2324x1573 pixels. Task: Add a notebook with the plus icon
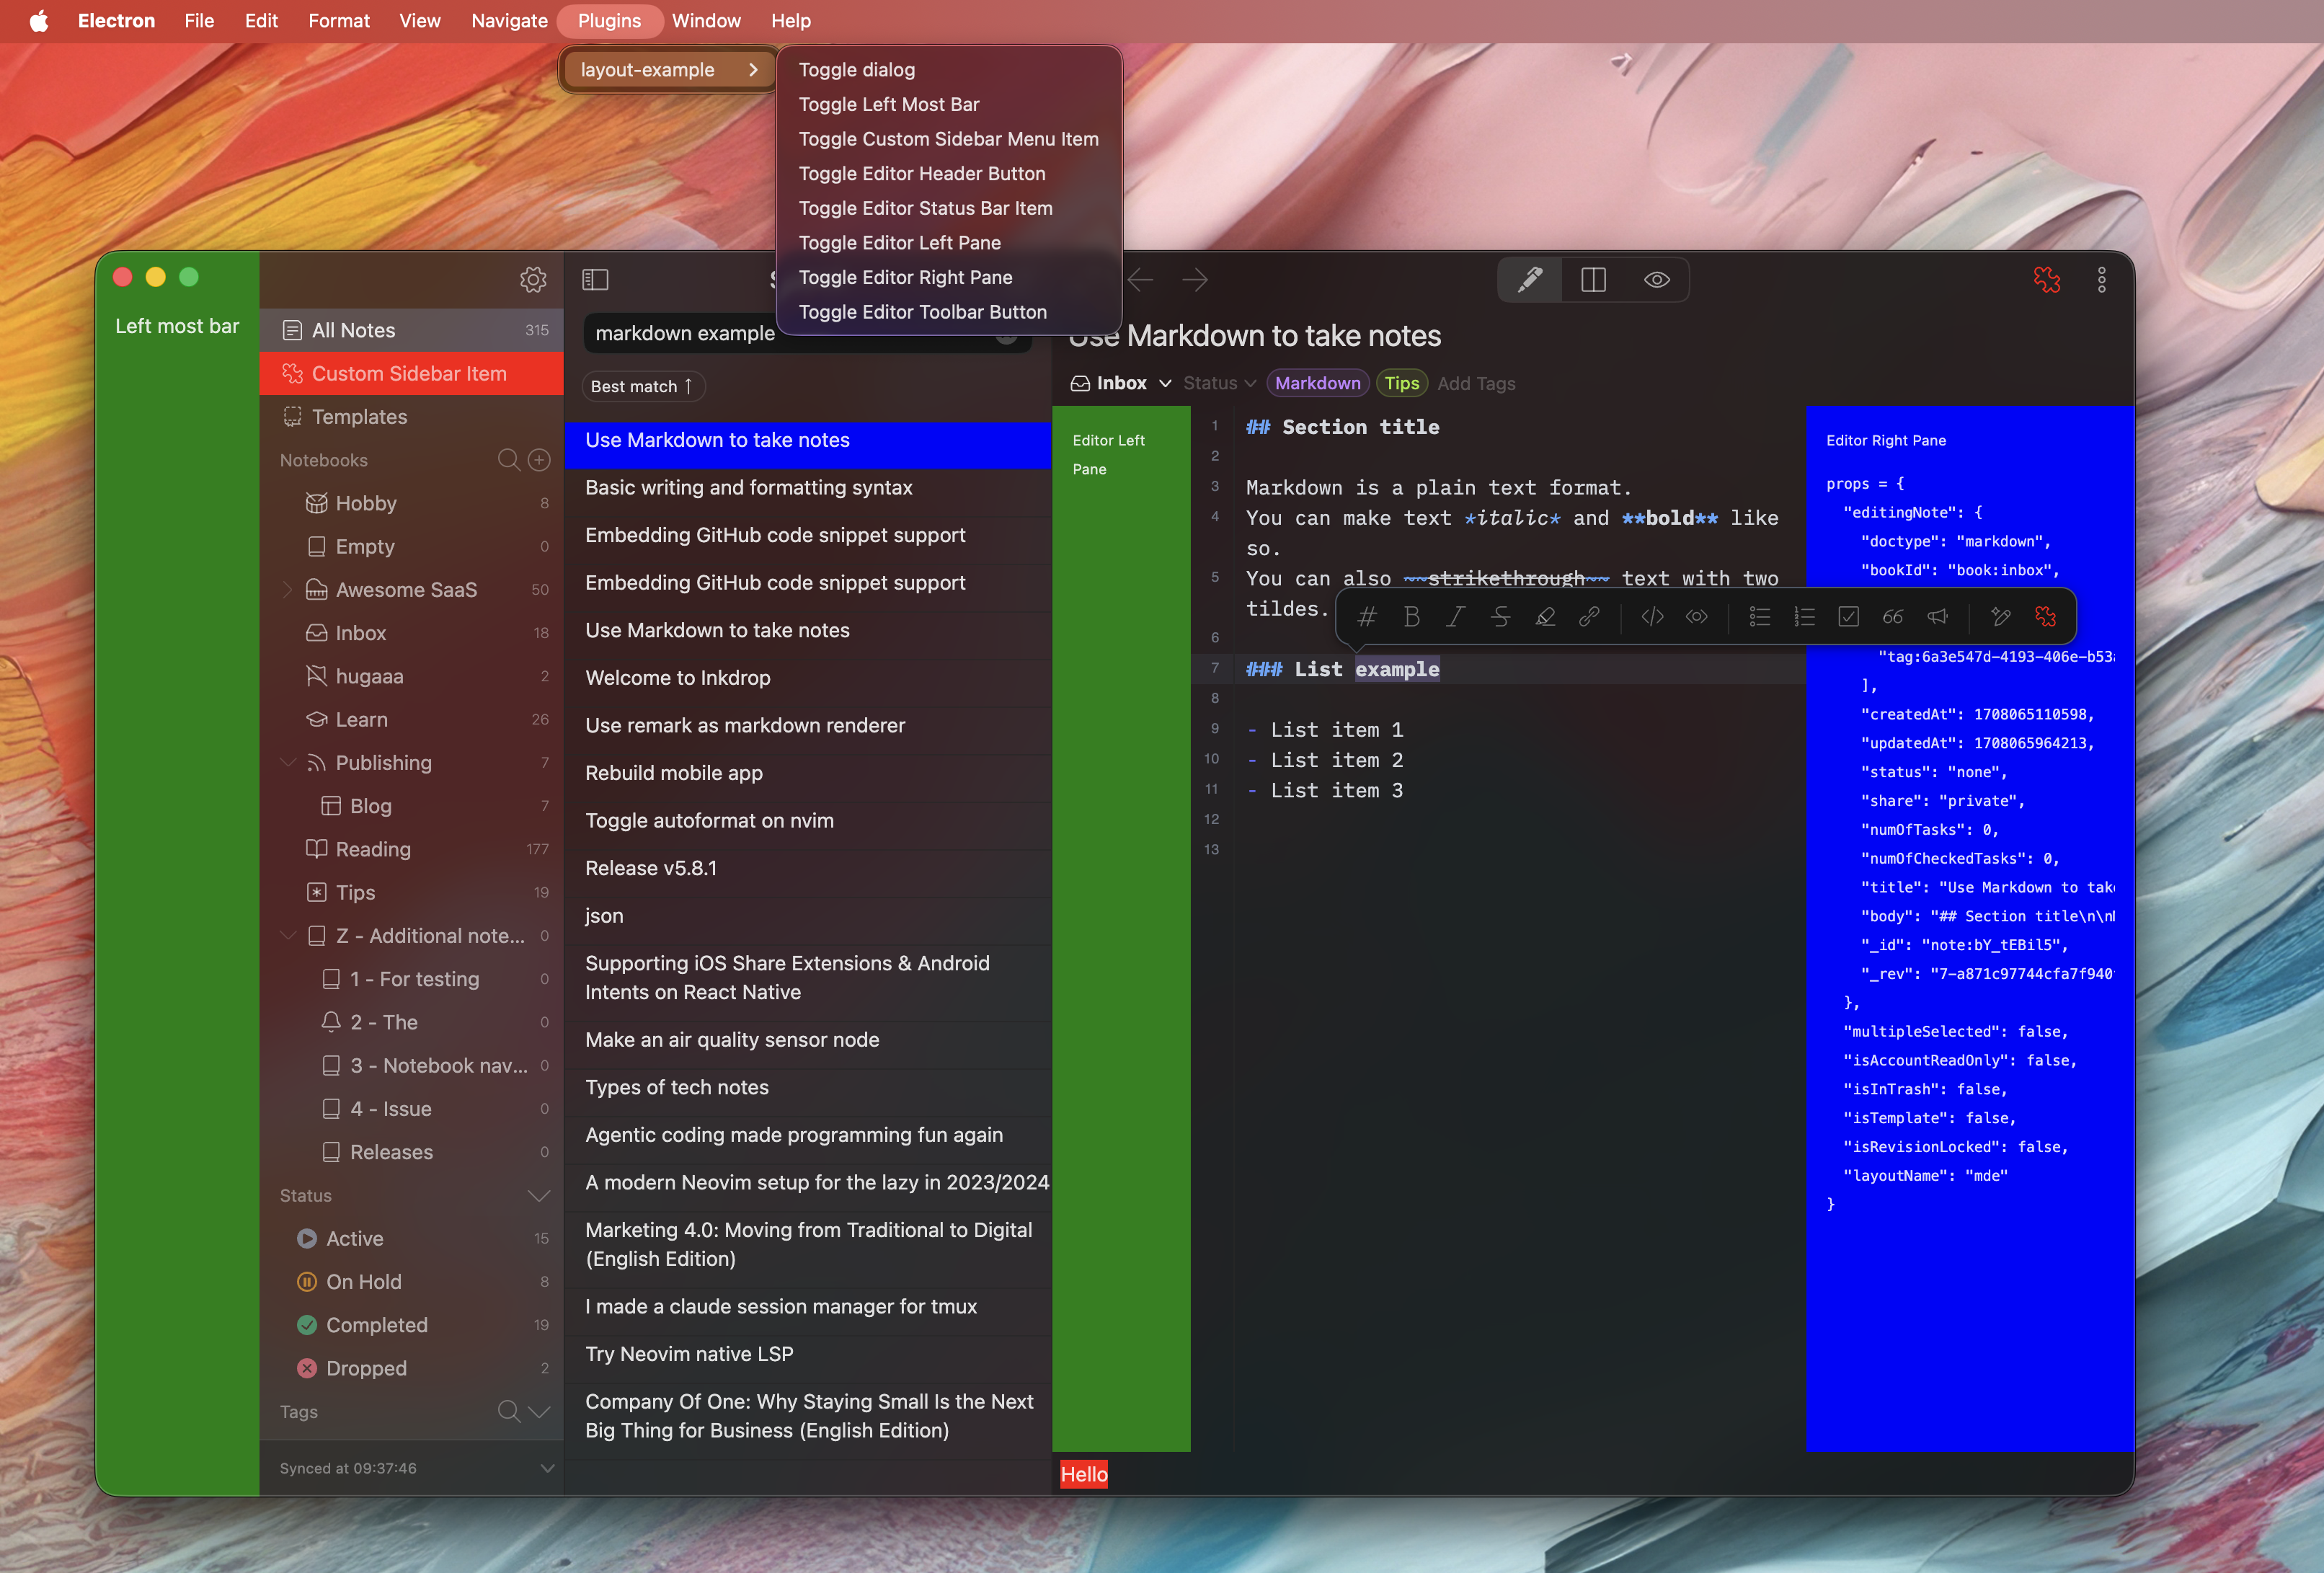(x=539, y=460)
